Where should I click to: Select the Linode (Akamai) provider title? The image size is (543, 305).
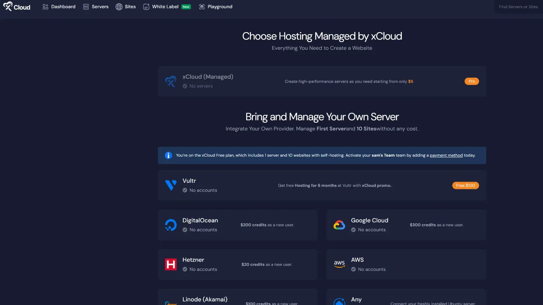click(205, 299)
